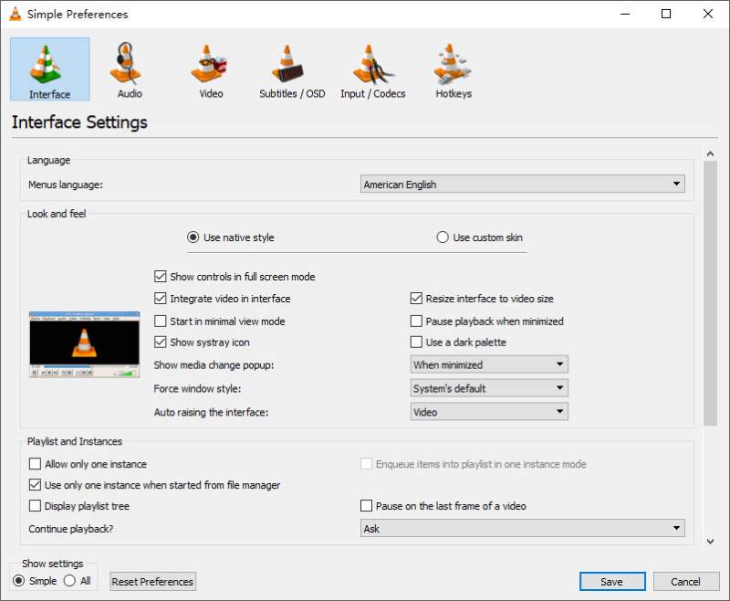Click the Reset Preferences button

152,582
